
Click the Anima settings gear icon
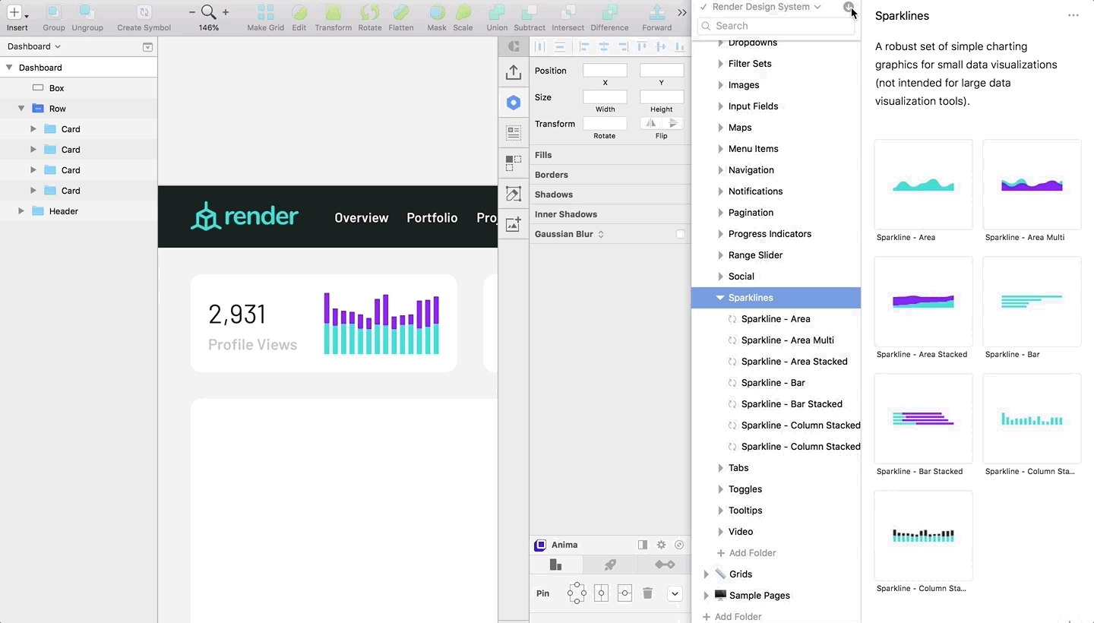[661, 545]
